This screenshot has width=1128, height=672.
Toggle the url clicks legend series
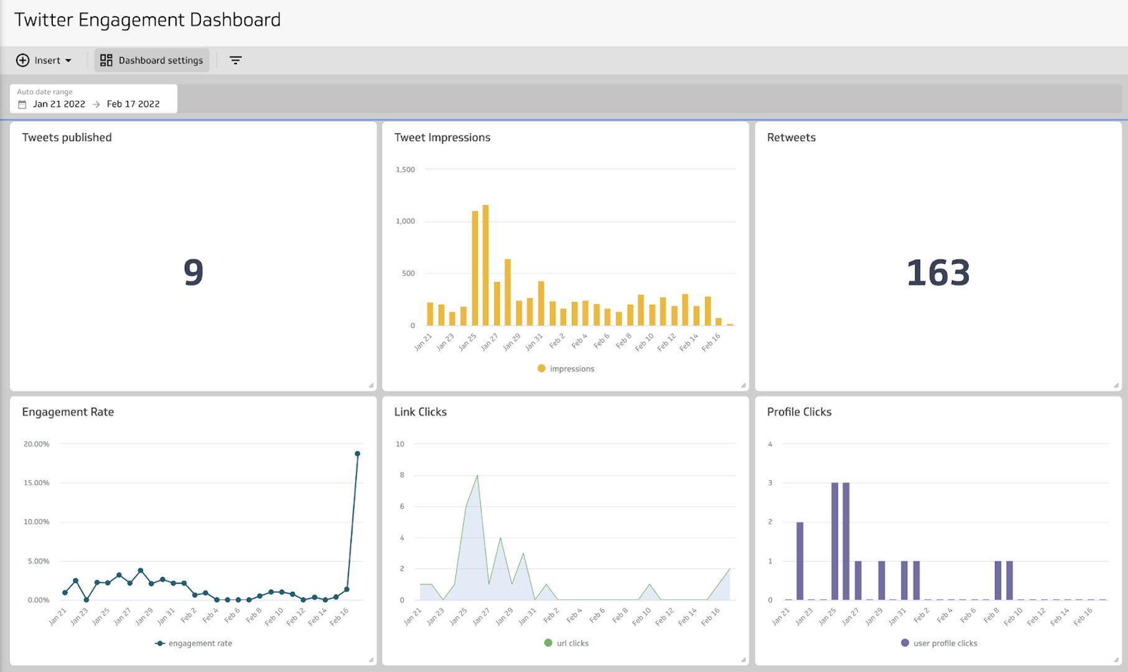pyautogui.click(x=566, y=643)
